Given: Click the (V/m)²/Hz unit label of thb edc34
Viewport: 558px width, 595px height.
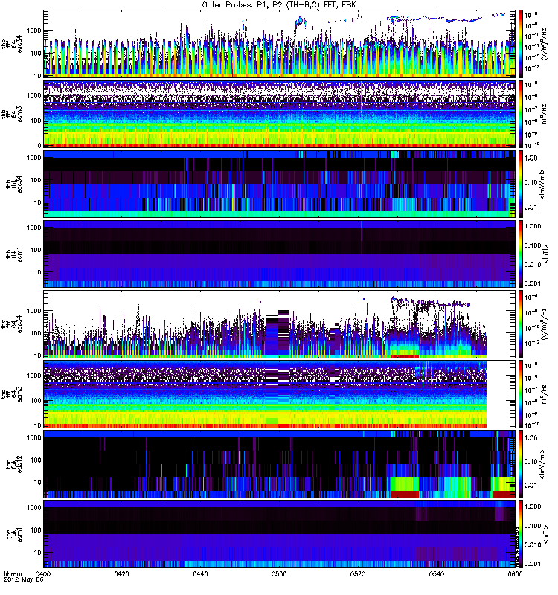Looking at the screenshot, I should pyautogui.click(x=544, y=44).
